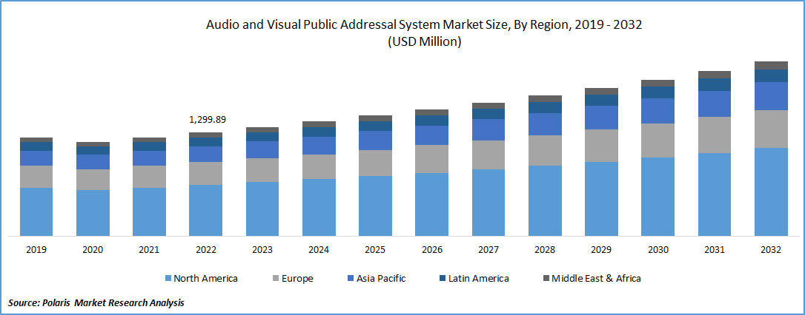Select Europe segment of the 2022 bar
The height and width of the screenshot is (315, 805).
click(206, 173)
